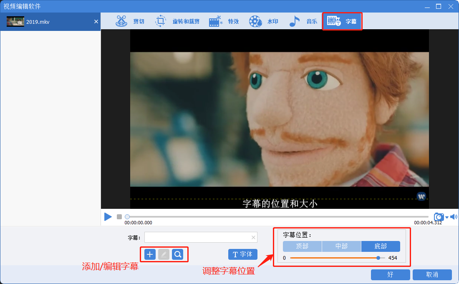Set subtitle position to 顶部 top
The height and width of the screenshot is (284, 459).
tap(302, 246)
